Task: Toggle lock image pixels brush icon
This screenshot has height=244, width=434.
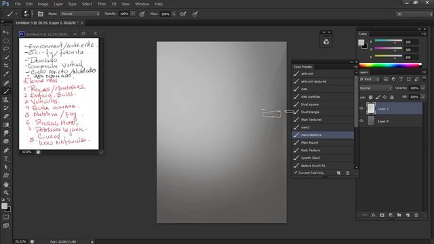Action: pos(378,97)
